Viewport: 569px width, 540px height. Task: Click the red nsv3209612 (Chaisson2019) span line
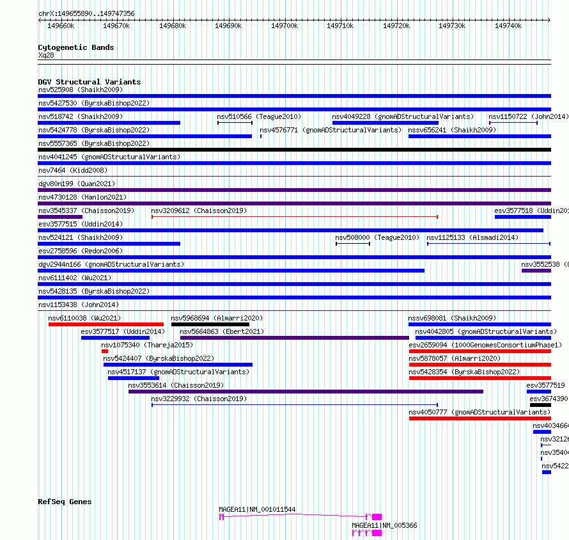click(x=295, y=217)
